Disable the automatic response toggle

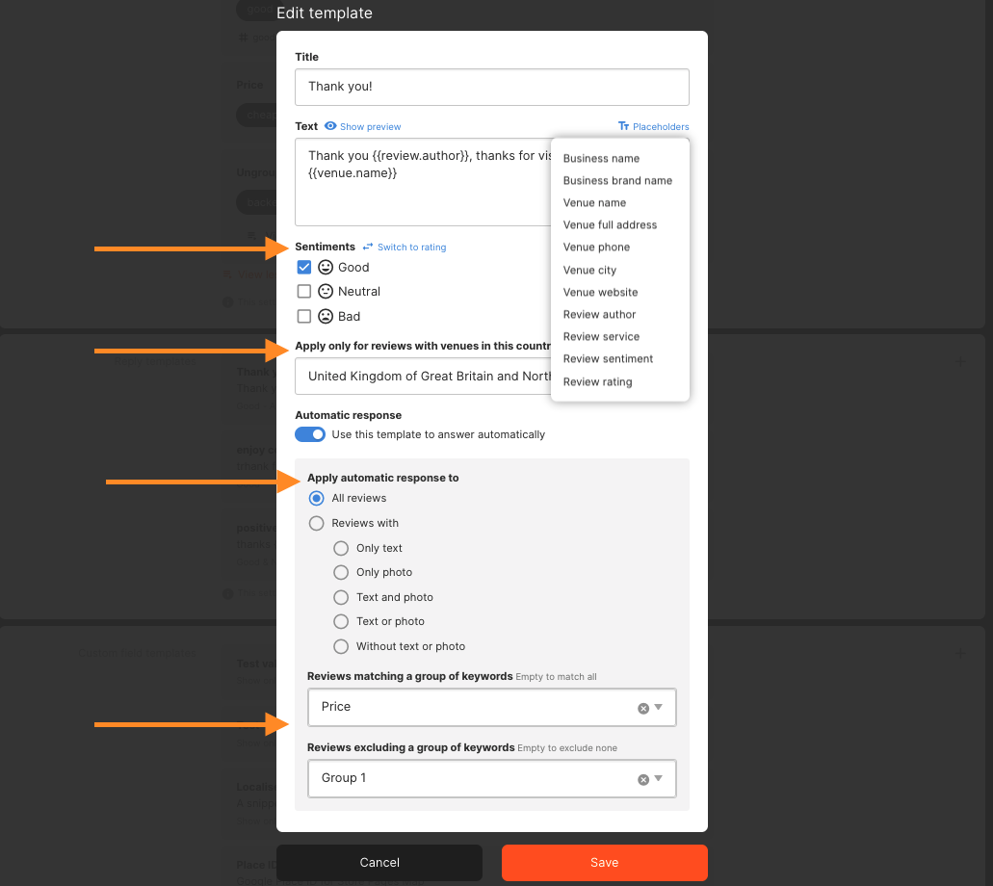[x=310, y=434]
